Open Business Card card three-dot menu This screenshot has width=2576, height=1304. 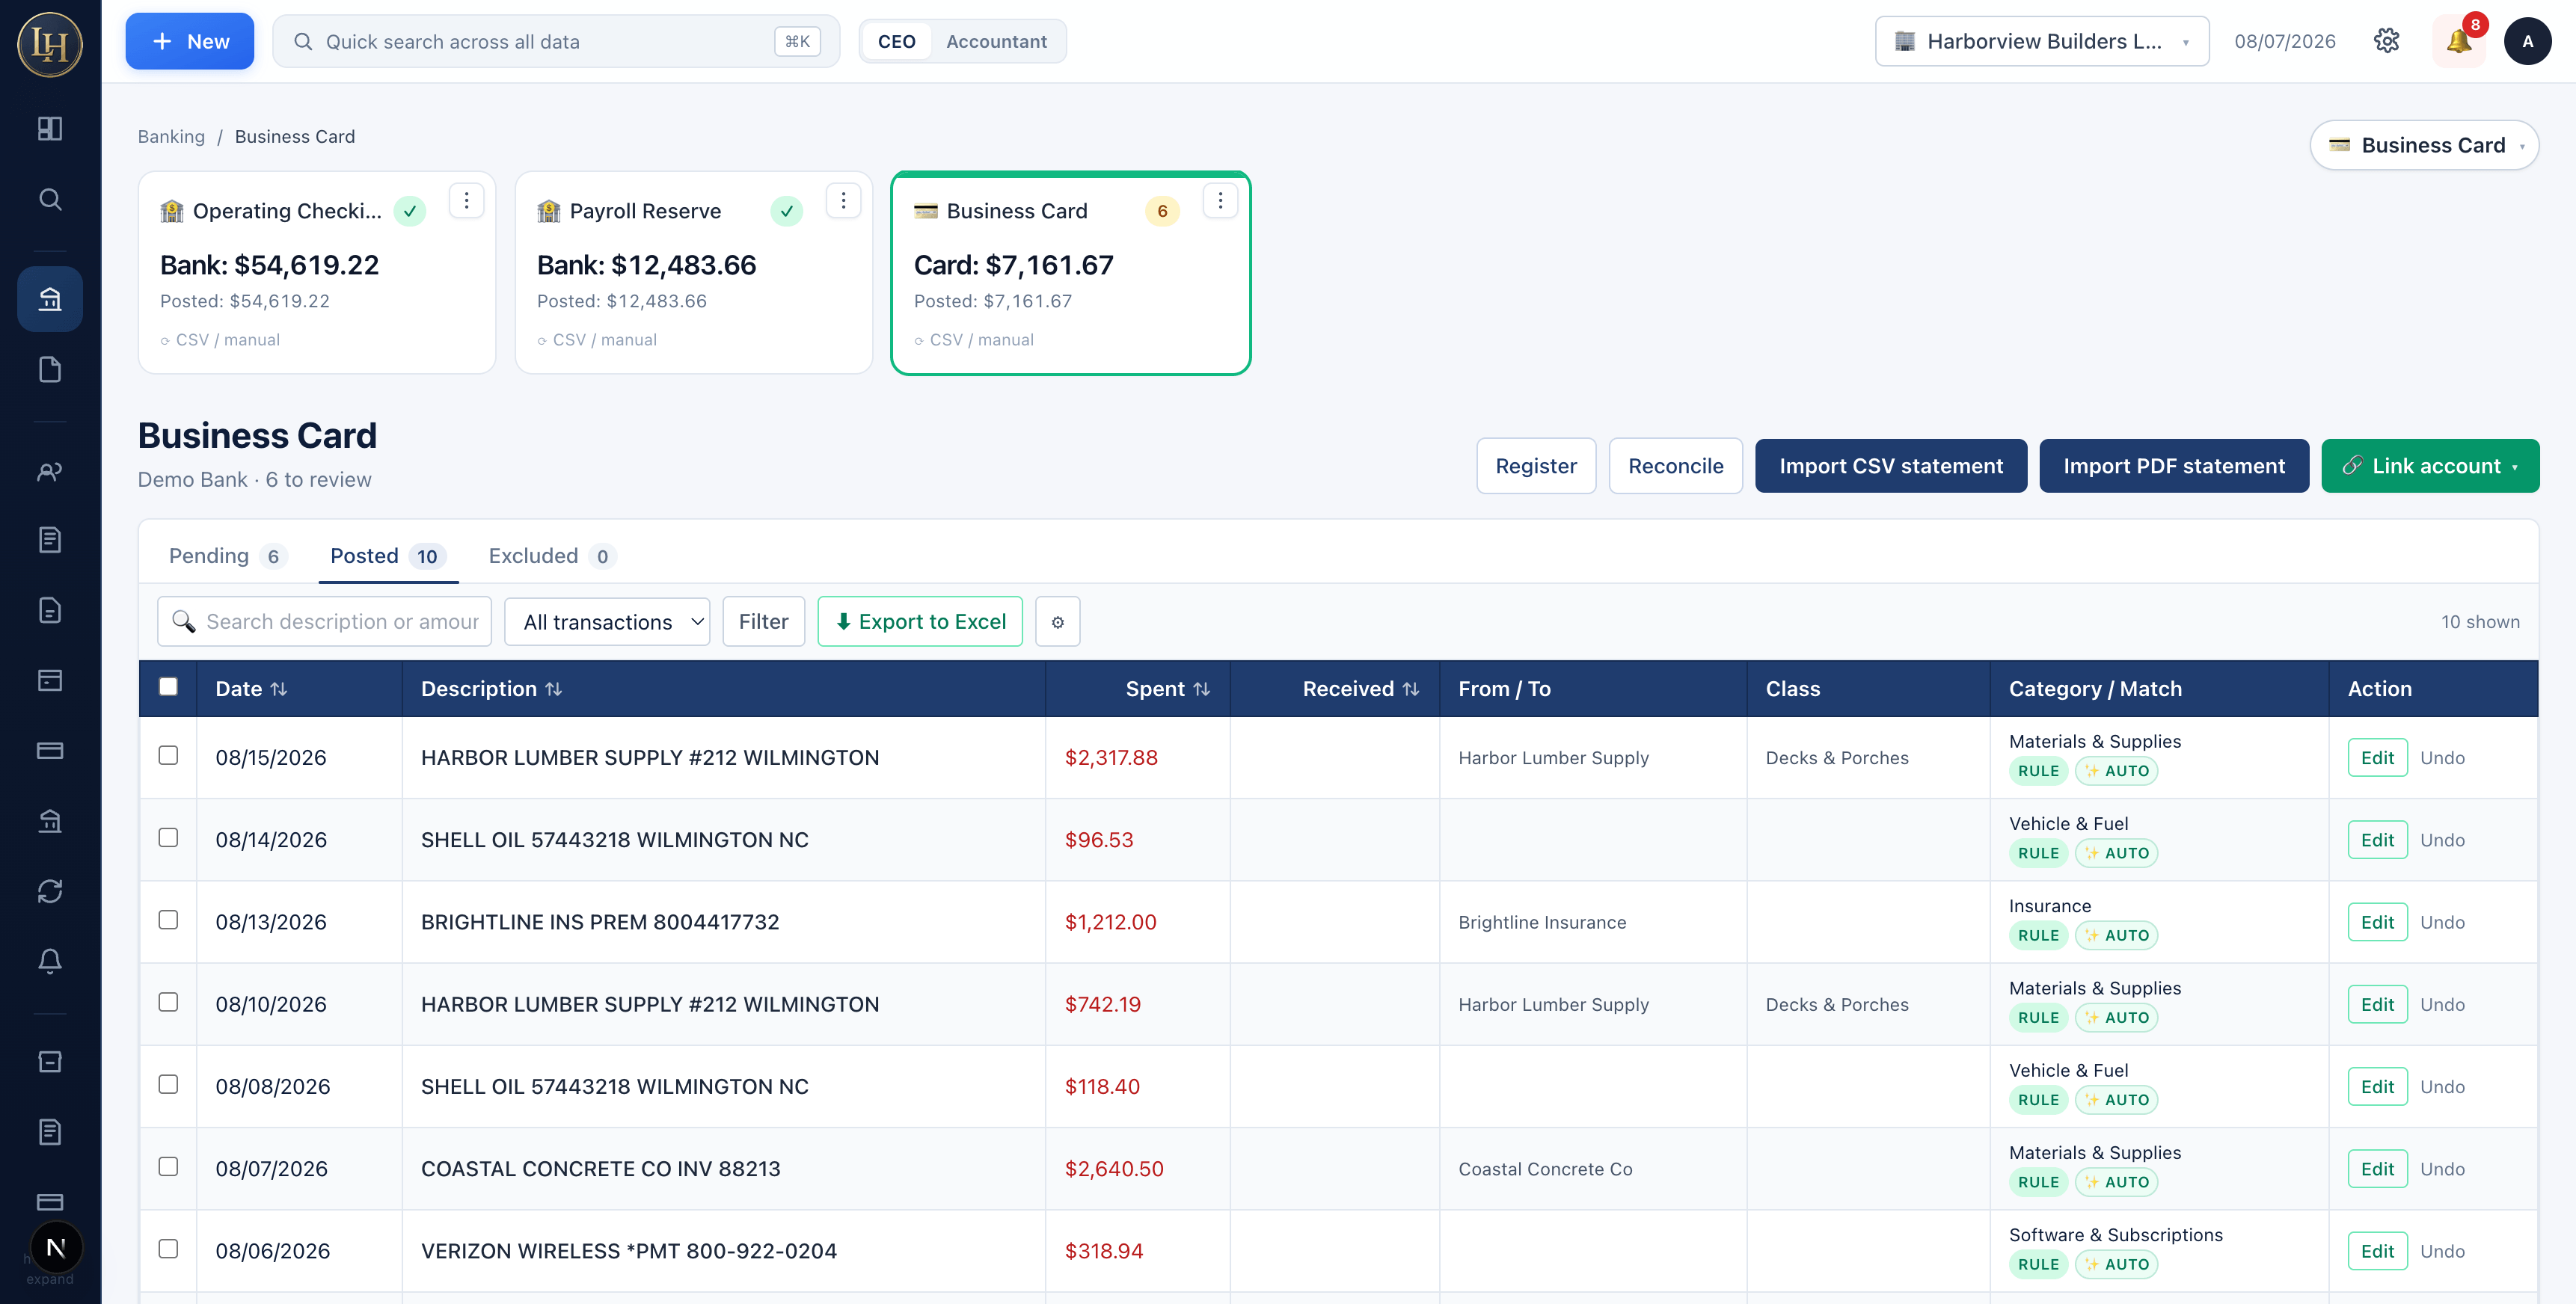tap(1220, 201)
